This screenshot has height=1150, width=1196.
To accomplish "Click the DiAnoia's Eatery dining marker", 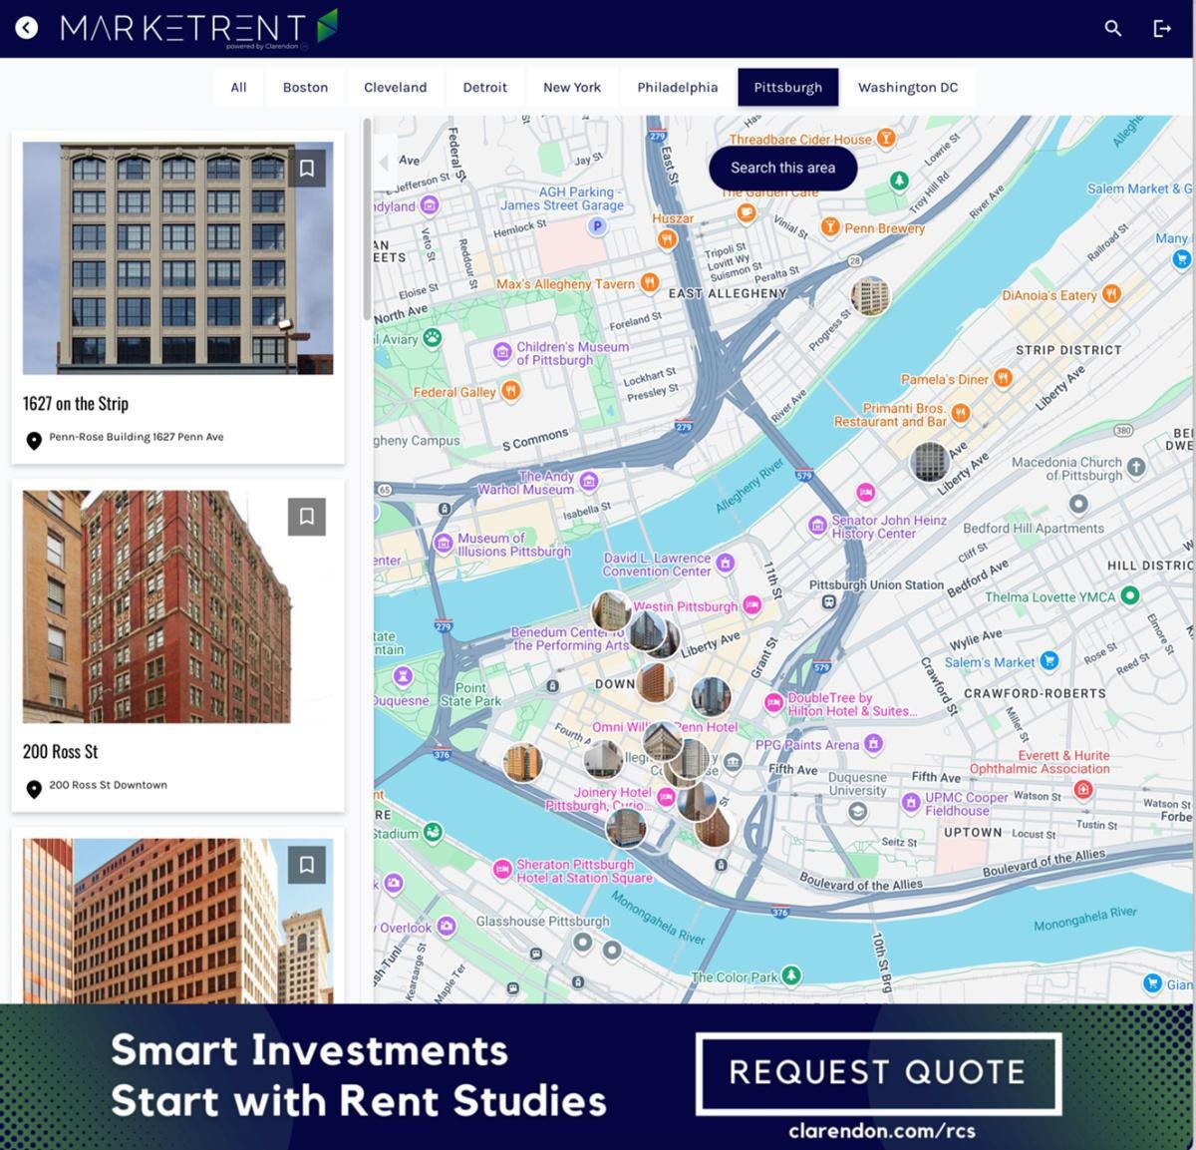I will click(1110, 295).
